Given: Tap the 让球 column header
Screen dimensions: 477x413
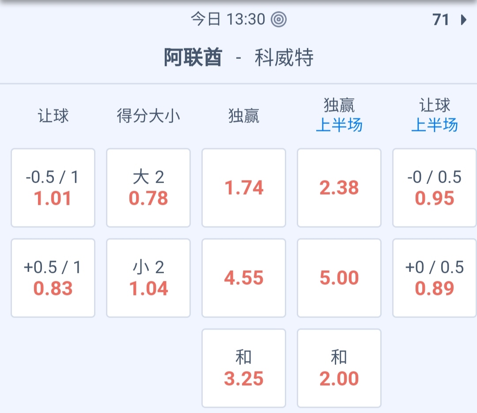Looking at the screenshot, I should click(x=53, y=116).
